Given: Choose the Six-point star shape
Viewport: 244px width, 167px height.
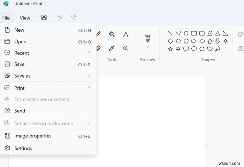Looking at the screenshot, I should pos(178,49).
